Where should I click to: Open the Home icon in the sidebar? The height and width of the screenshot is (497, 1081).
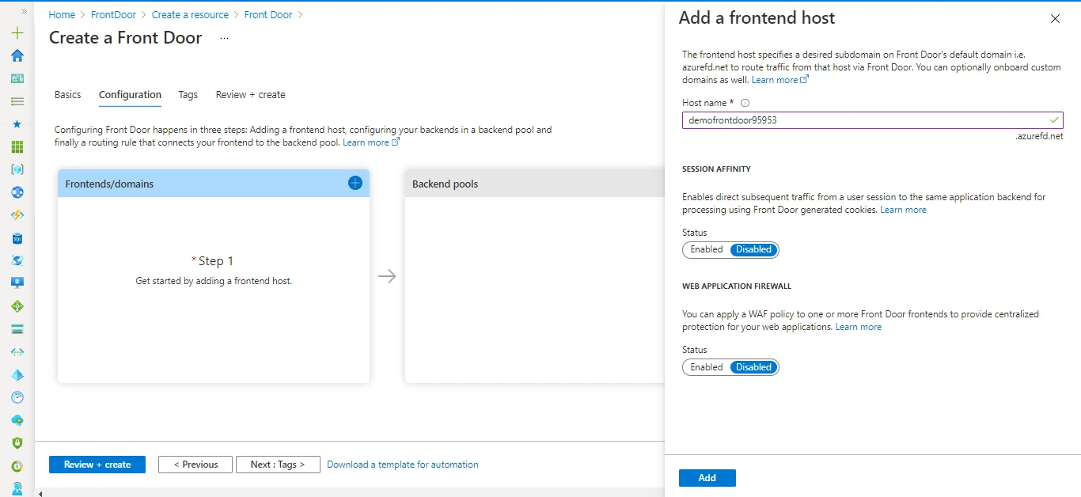click(x=17, y=55)
